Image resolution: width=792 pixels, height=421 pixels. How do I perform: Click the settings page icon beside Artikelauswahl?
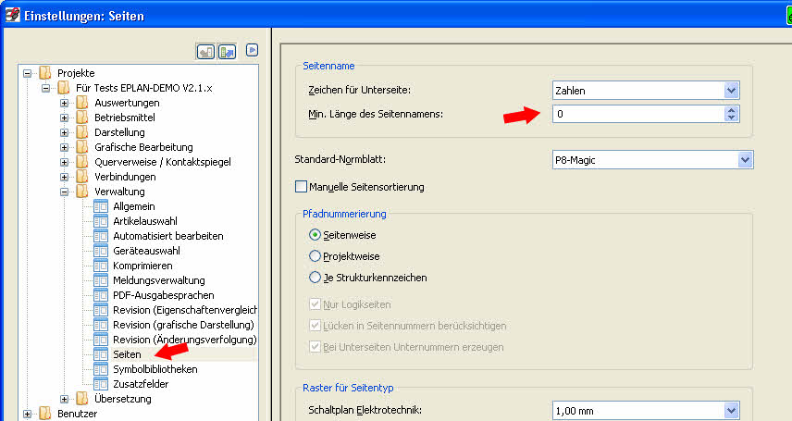click(101, 221)
